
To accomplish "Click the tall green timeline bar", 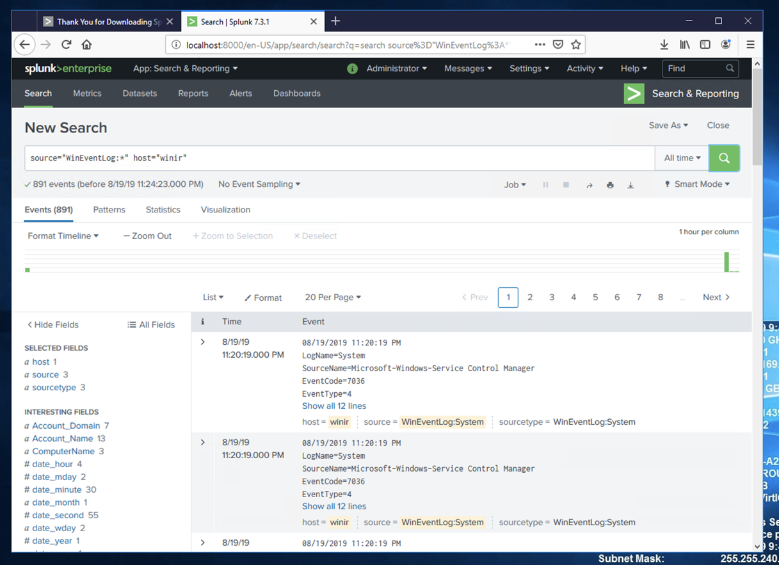I will click(727, 262).
